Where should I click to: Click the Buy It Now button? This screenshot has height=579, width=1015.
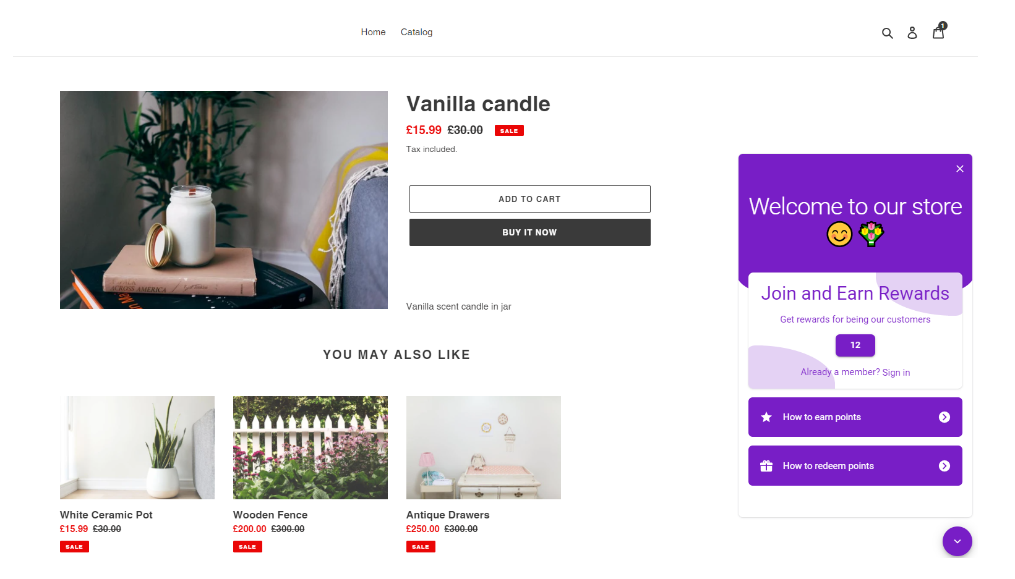coord(530,232)
